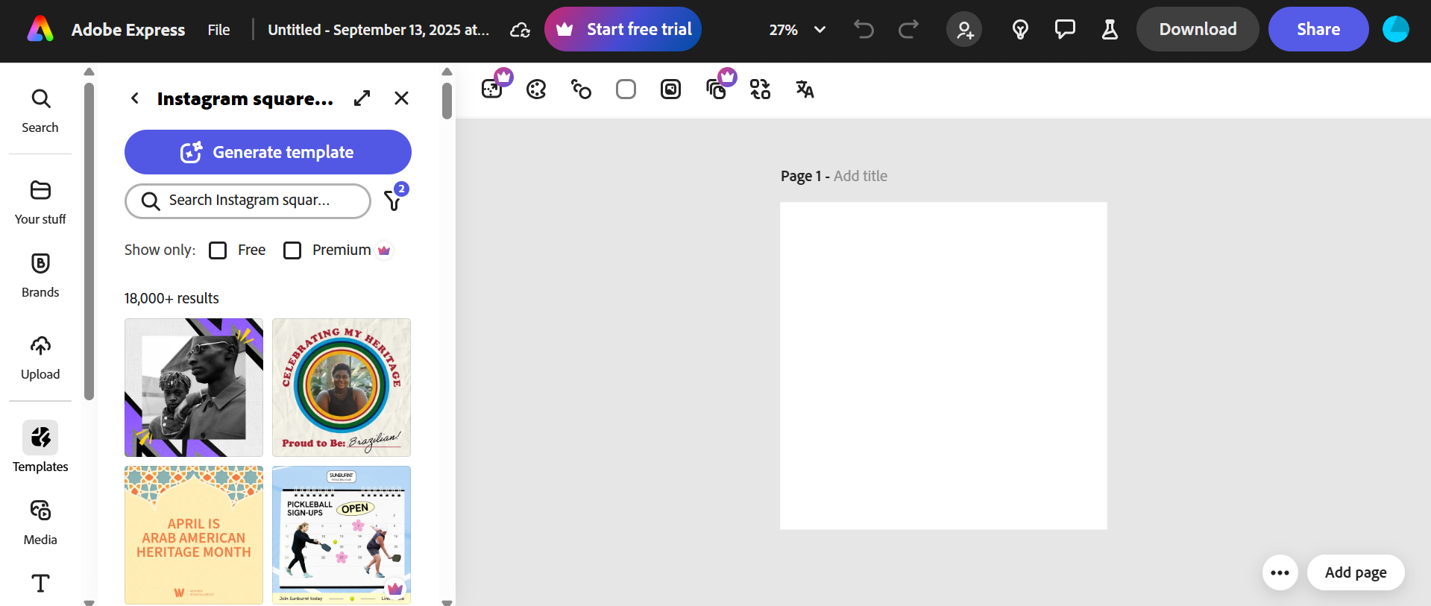
Task: Open the color theme palette icon
Action: point(537,89)
